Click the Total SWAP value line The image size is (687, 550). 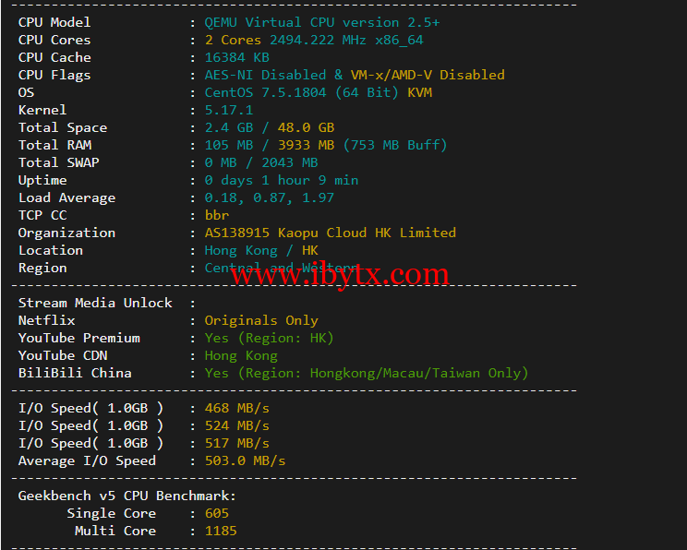coord(261,162)
